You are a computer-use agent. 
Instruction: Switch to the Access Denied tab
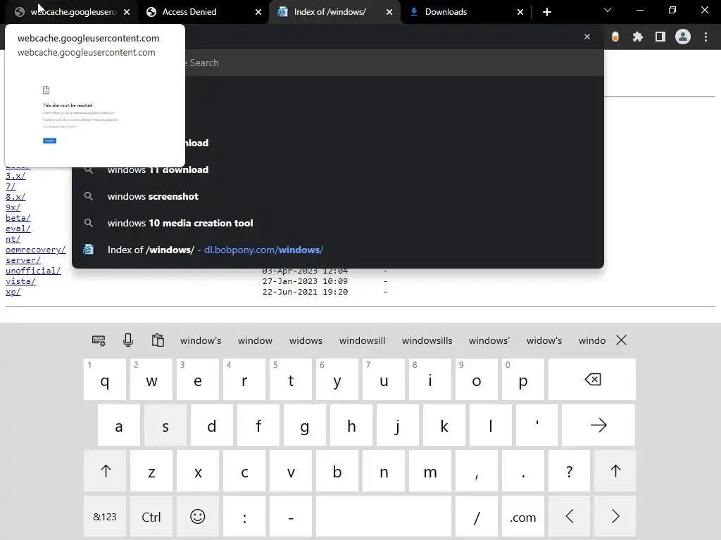pyautogui.click(x=203, y=12)
